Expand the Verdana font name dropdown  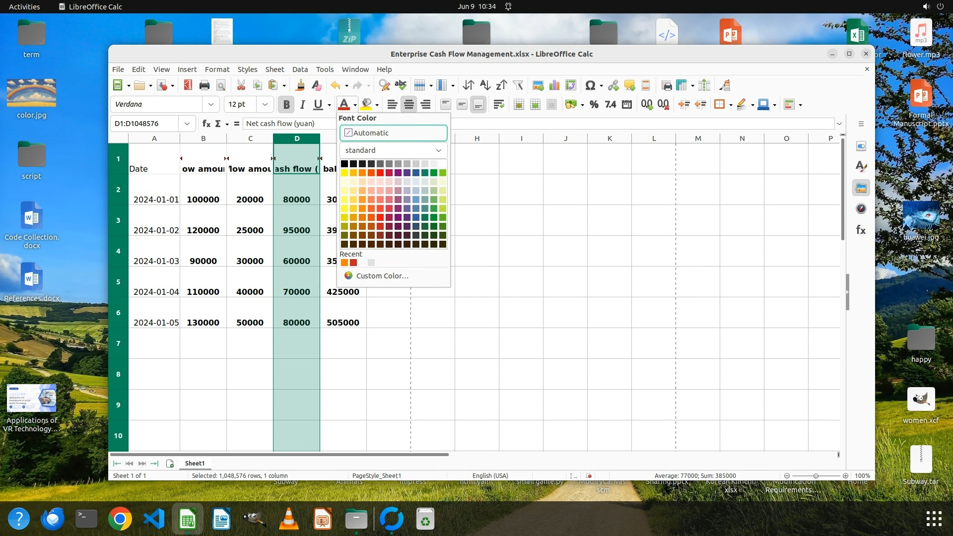pyautogui.click(x=211, y=104)
